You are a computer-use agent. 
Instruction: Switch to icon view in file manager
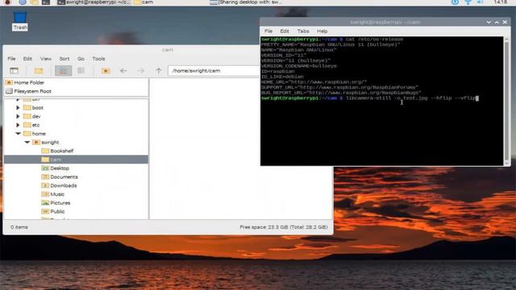coord(63,71)
